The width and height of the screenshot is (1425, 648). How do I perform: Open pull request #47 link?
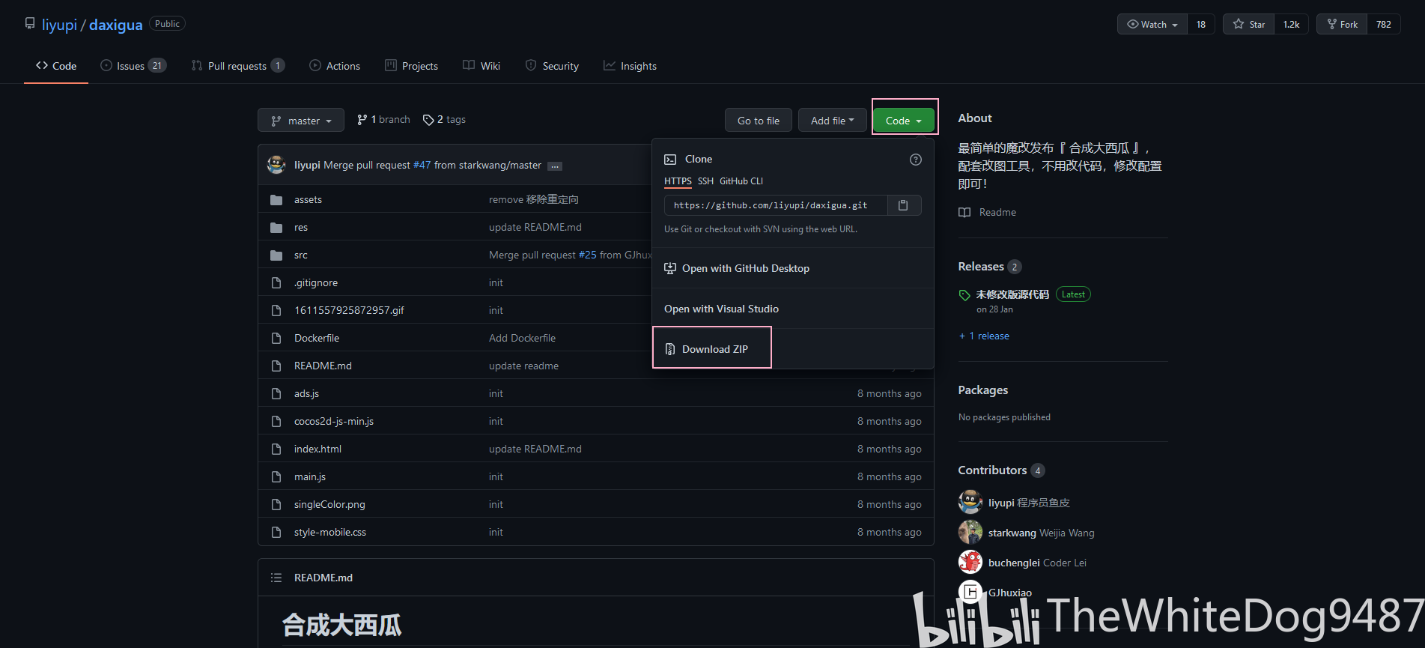[422, 165]
